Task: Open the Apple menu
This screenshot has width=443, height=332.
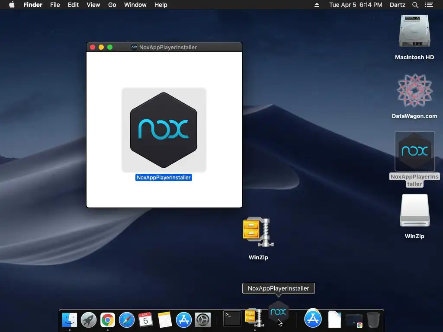Action: 12,5
